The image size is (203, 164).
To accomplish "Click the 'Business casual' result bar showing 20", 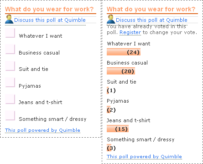I will (x=121, y=71).
